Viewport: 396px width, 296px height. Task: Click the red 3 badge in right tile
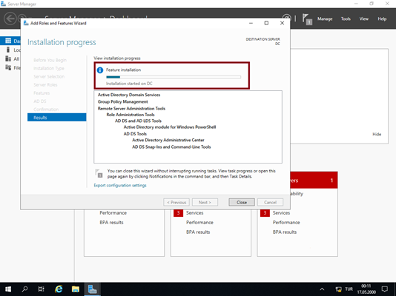(x=265, y=213)
